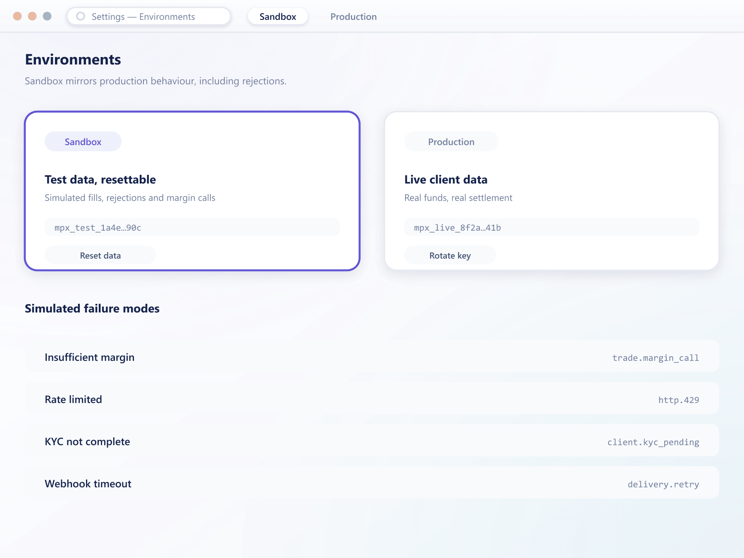Click the 'Sandbox mirrors production behaviour' subtitle

click(155, 81)
